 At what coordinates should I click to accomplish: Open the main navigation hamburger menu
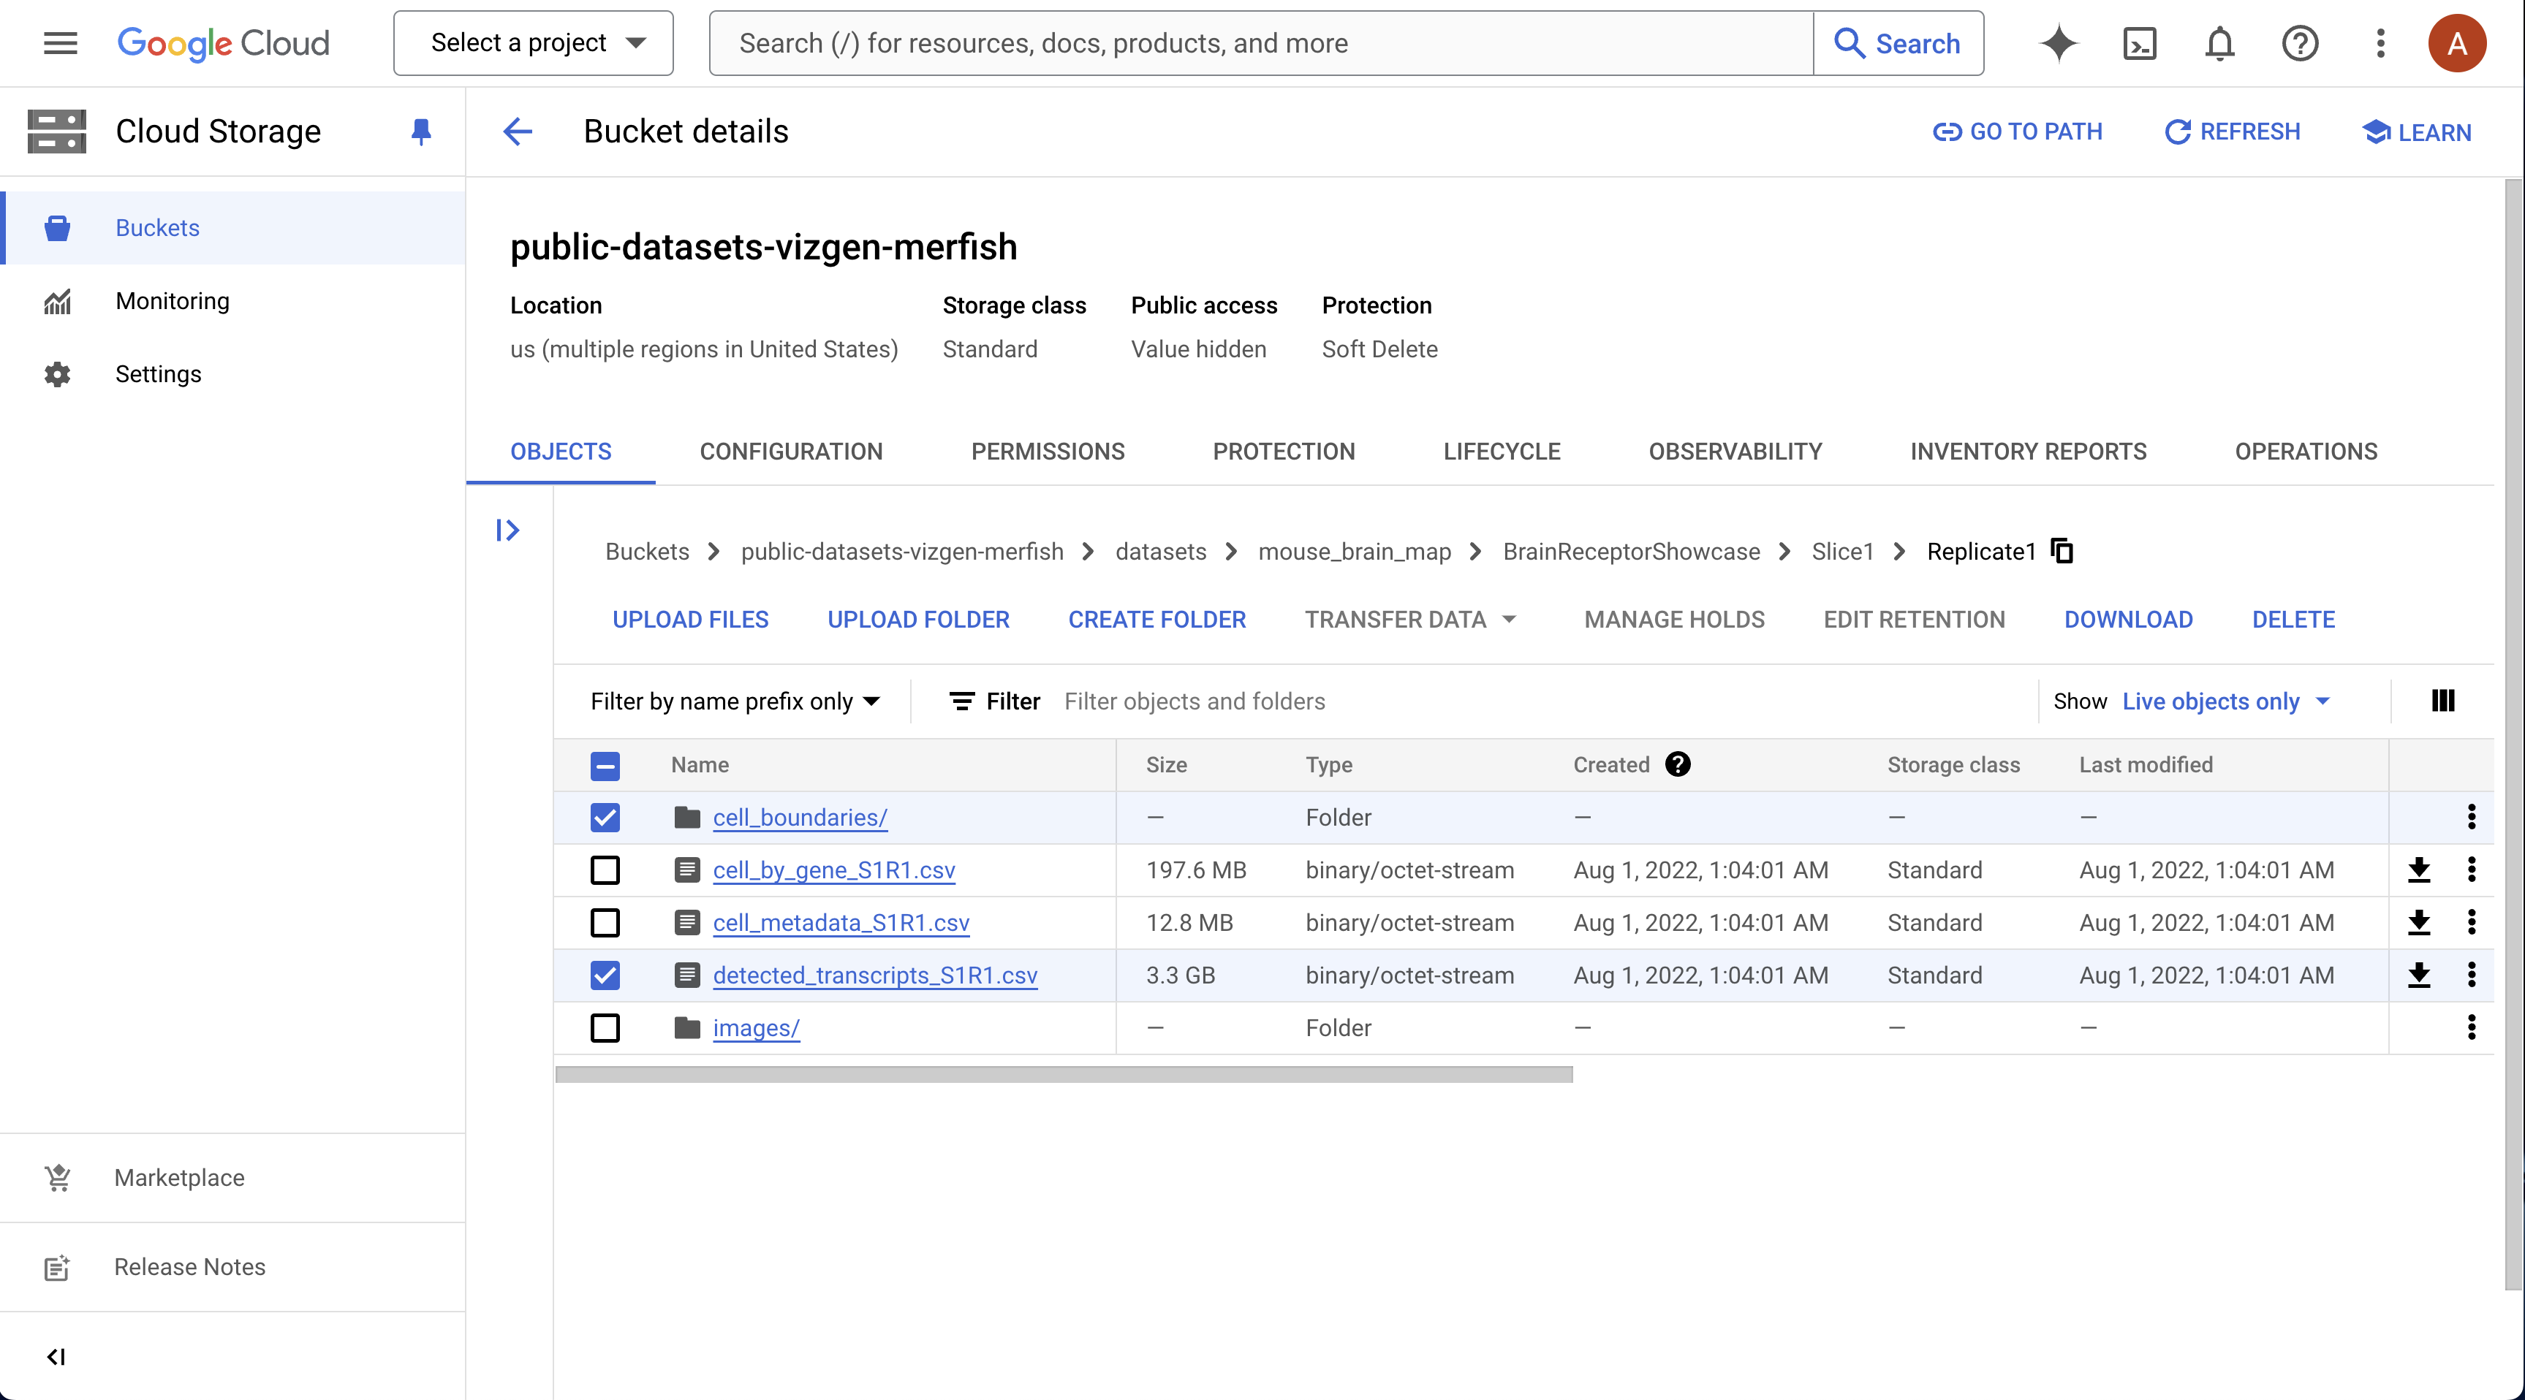coord(61,43)
